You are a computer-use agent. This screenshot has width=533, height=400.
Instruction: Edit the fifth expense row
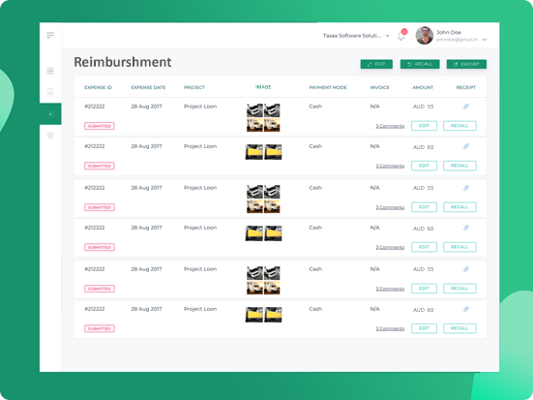pyautogui.click(x=424, y=289)
